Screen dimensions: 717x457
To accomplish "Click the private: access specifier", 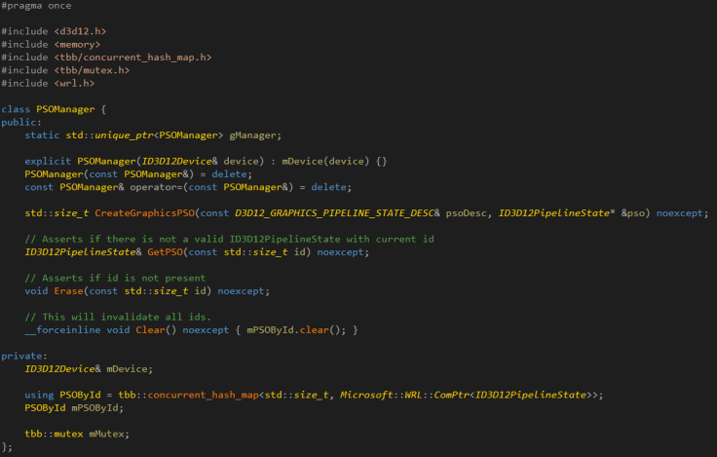I will pyautogui.click(x=23, y=356).
